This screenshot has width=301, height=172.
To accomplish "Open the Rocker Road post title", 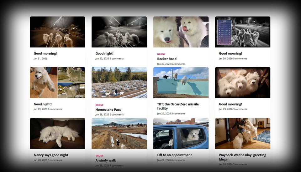I will 166,59.
